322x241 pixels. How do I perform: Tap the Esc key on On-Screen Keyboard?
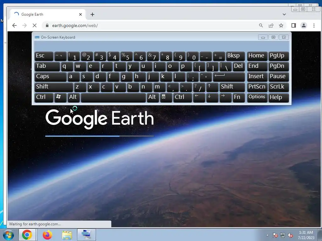pyautogui.click(x=44, y=56)
